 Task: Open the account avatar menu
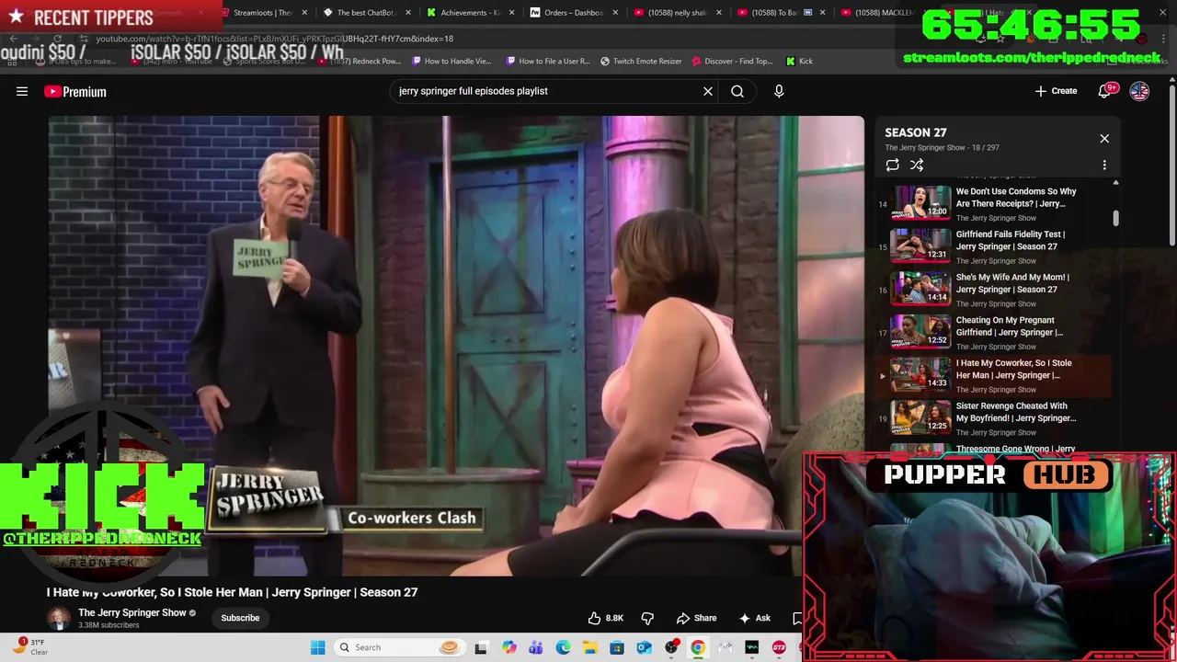click(1139, 91)
